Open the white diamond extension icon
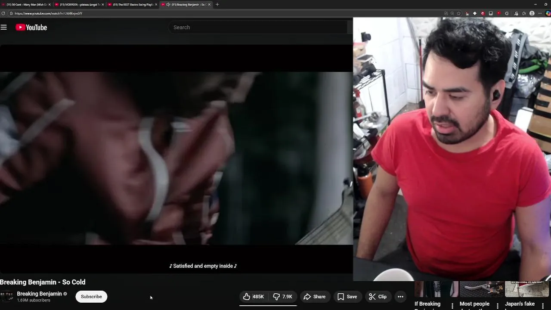The image size is (551, 310). point(475,13)
